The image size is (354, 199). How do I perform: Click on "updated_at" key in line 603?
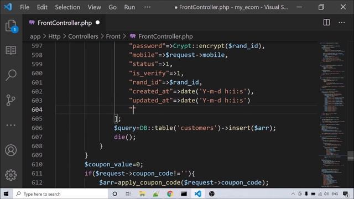151,101
